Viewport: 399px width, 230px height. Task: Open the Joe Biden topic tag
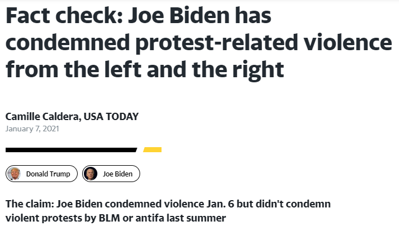(118, 174)
